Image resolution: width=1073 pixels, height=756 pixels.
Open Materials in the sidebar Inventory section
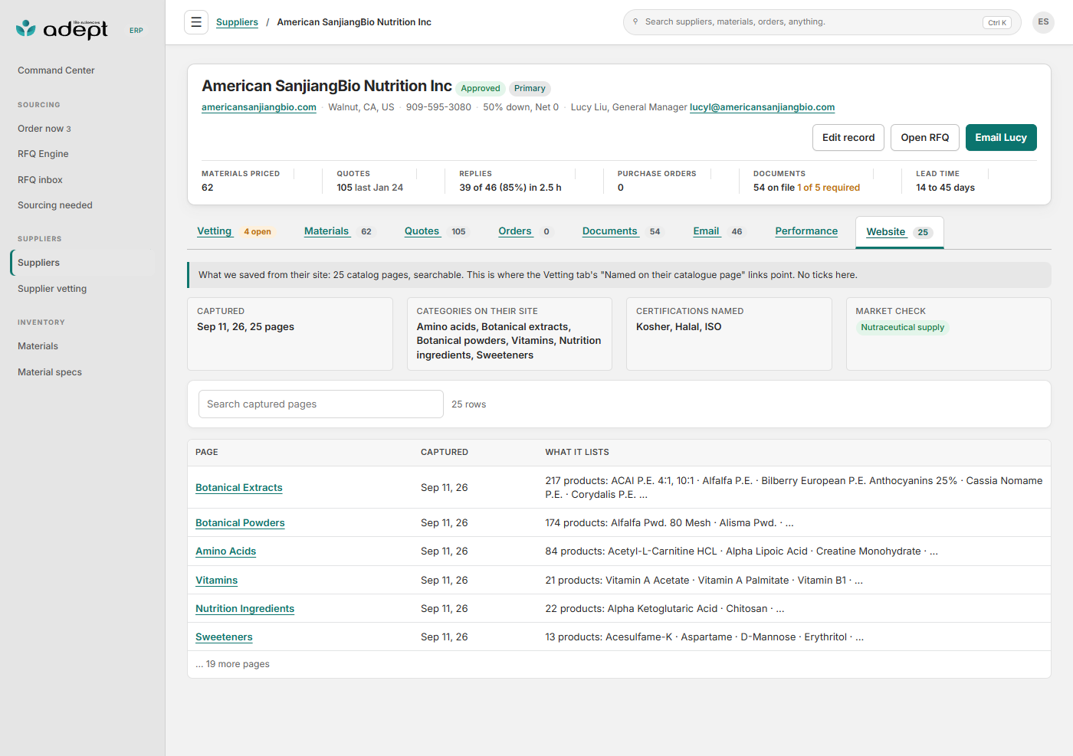pyautogui.click(x=38, y=346)
